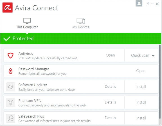Click 'Get warned of infected sites' description

55,121
